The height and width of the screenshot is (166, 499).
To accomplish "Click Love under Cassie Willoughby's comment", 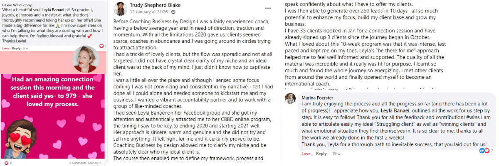I will click(x=6, y=48).
